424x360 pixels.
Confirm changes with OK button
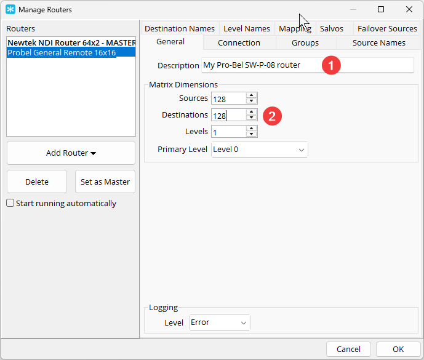click(398, 349)
